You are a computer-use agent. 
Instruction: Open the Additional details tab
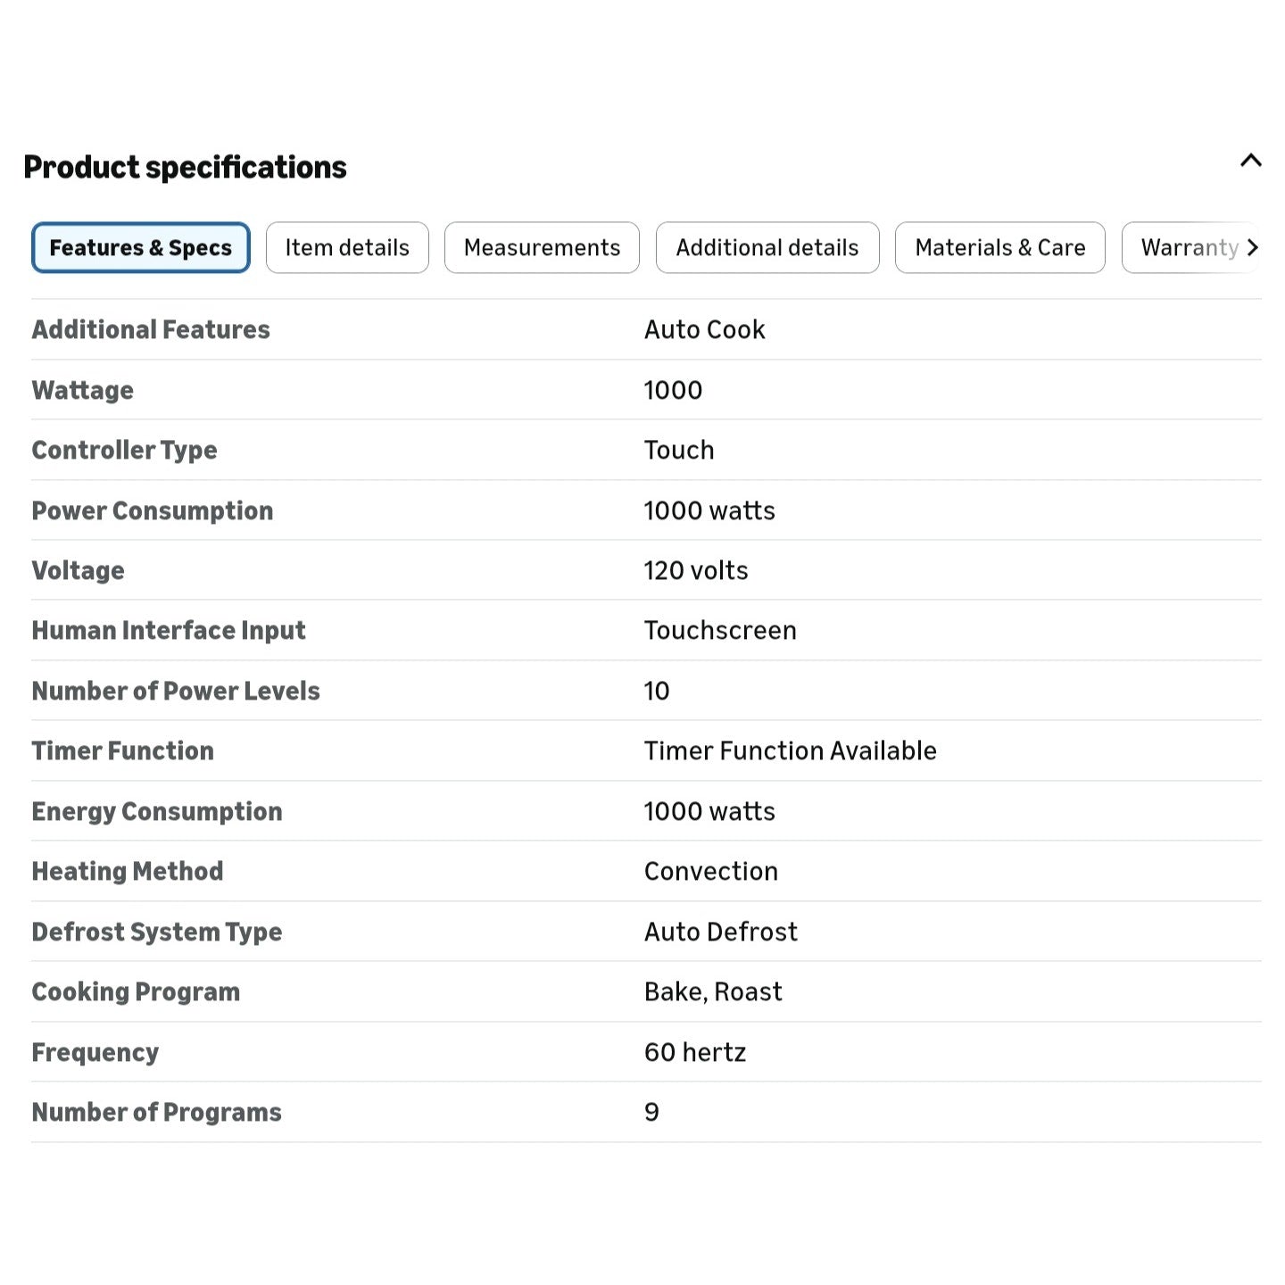point(767,247)
